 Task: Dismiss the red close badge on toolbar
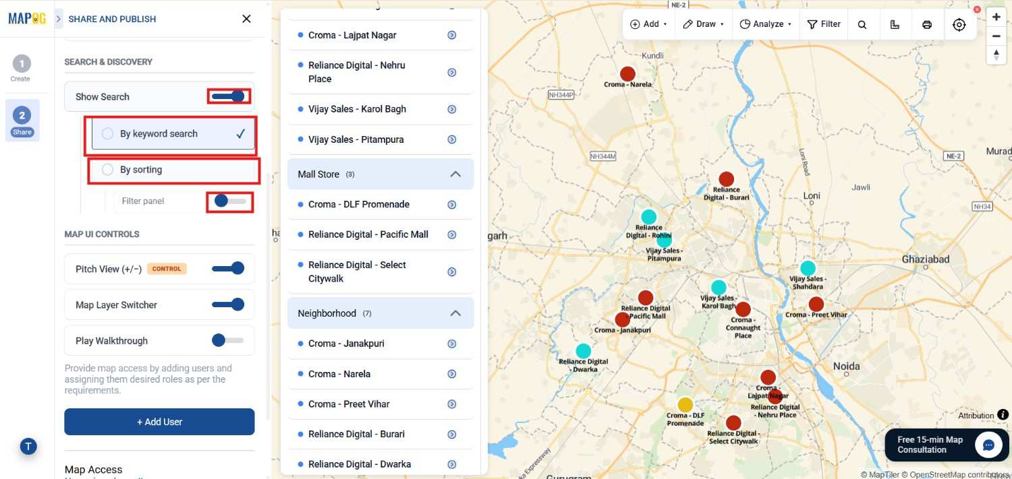click(x=977, y=9)
